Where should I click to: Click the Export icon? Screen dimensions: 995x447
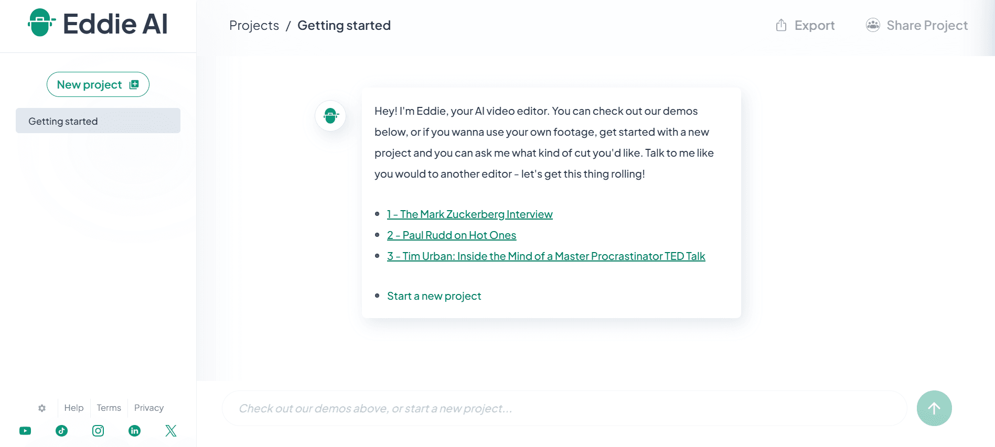782,25
